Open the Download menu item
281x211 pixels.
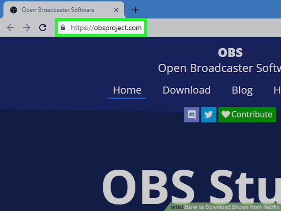(186, 90)
